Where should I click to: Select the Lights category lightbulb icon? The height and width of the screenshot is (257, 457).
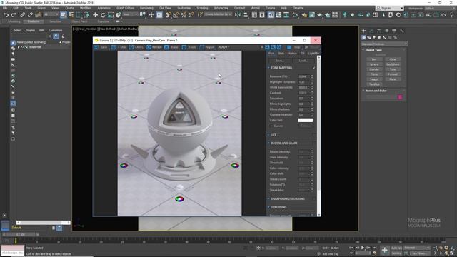tap(374, 37)
